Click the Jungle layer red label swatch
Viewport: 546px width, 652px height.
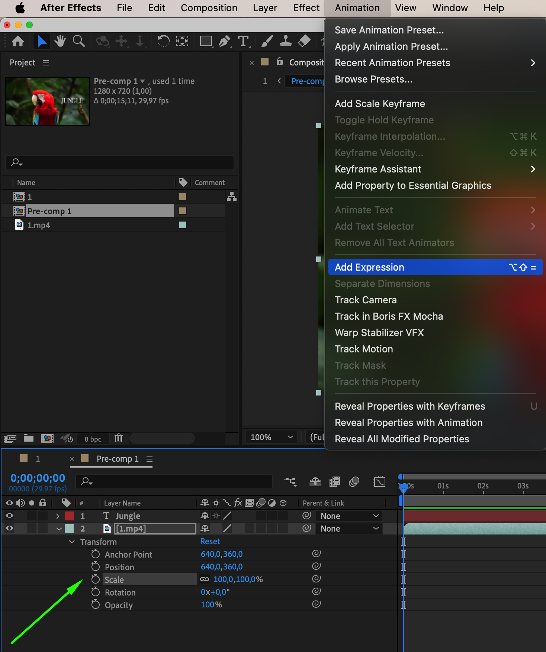pyautogui.click(x=69, y=516)
